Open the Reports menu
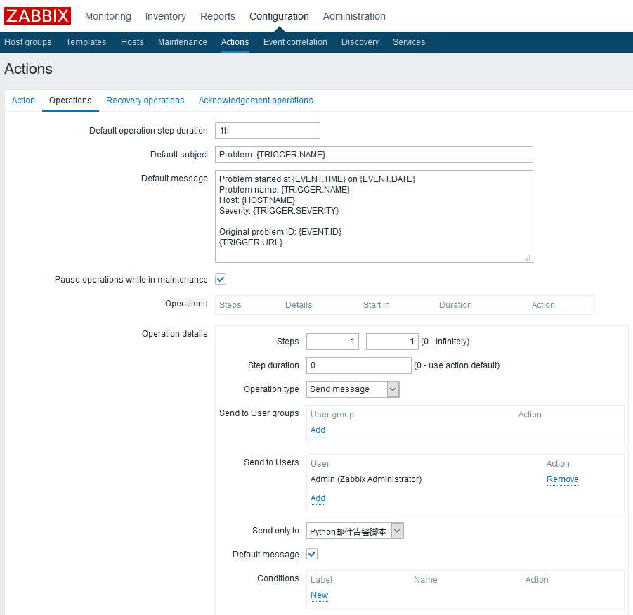633x615 pixels. [x=218, y=16]
